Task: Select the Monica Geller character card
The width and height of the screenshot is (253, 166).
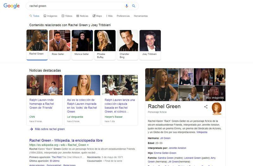Action: click(82, 45)
